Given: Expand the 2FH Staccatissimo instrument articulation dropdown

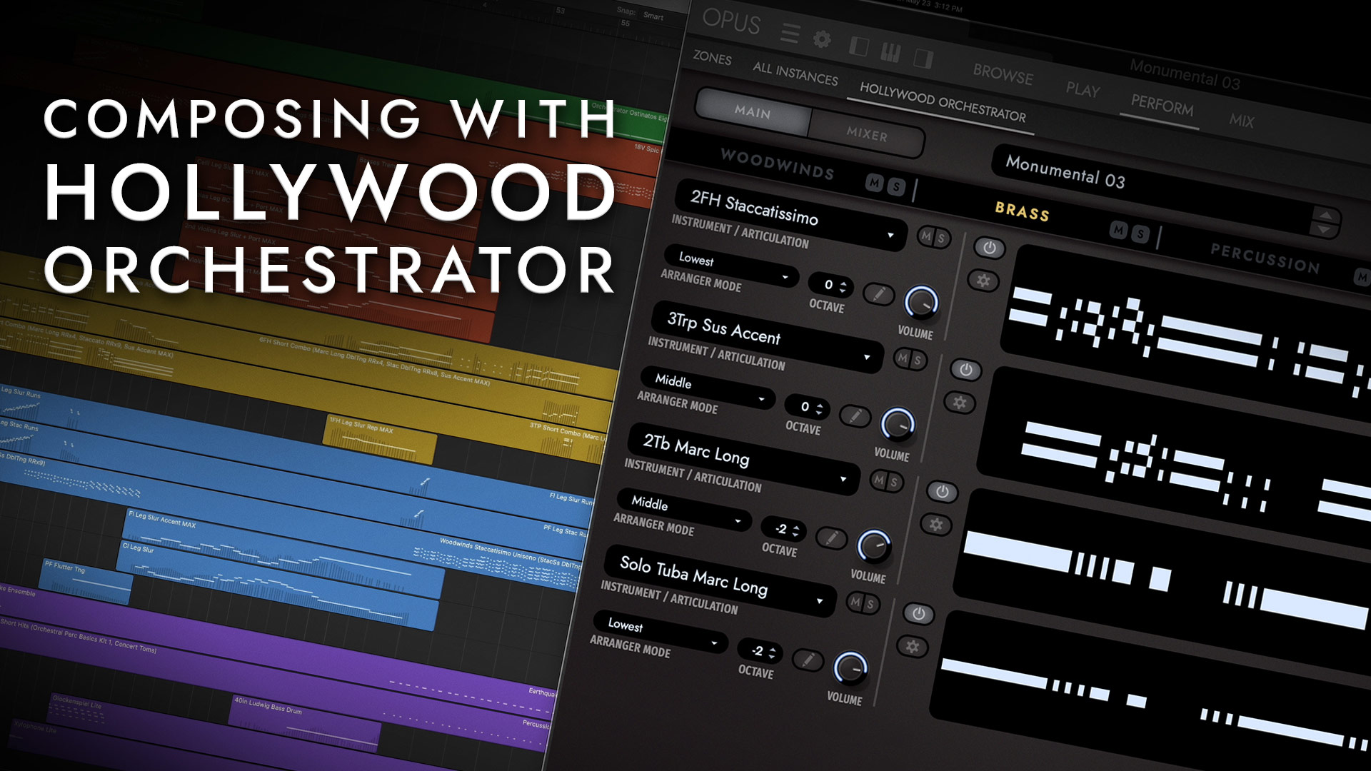Looking at the screenshot, I should click(890, 235).
